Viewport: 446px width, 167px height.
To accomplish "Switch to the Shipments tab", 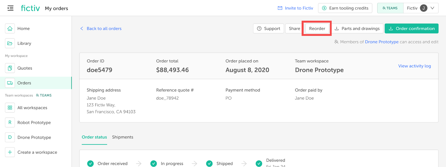I will click(123, 137).
